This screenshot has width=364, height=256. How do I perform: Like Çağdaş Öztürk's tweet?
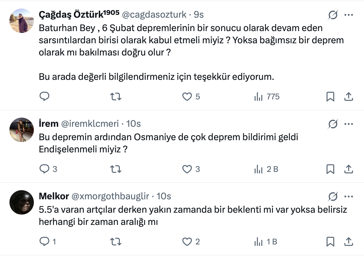[187, 97]
